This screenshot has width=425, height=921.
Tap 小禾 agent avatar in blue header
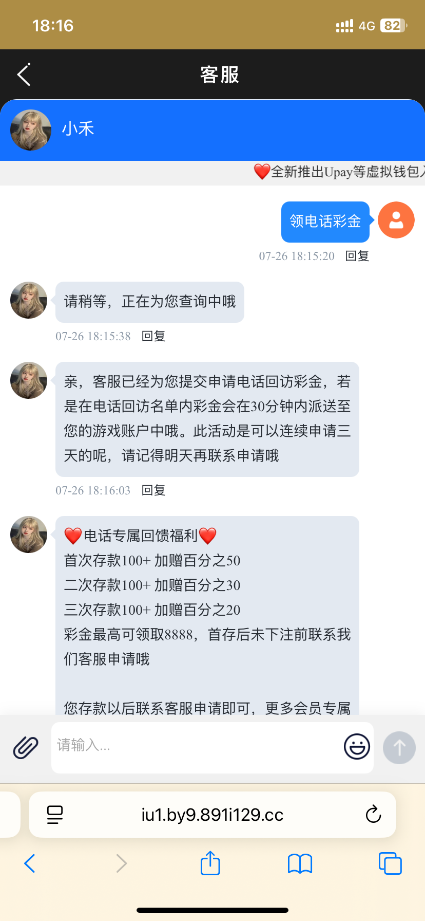tap(31, 130)
